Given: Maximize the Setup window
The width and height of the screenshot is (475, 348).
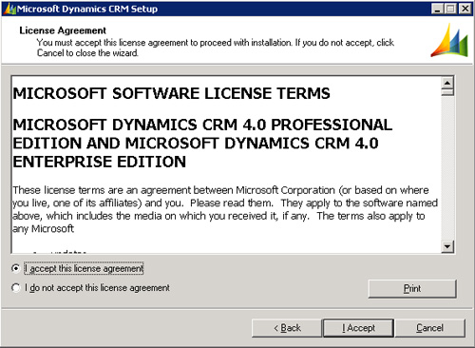Looking at the screenshot, I should 450,9.
